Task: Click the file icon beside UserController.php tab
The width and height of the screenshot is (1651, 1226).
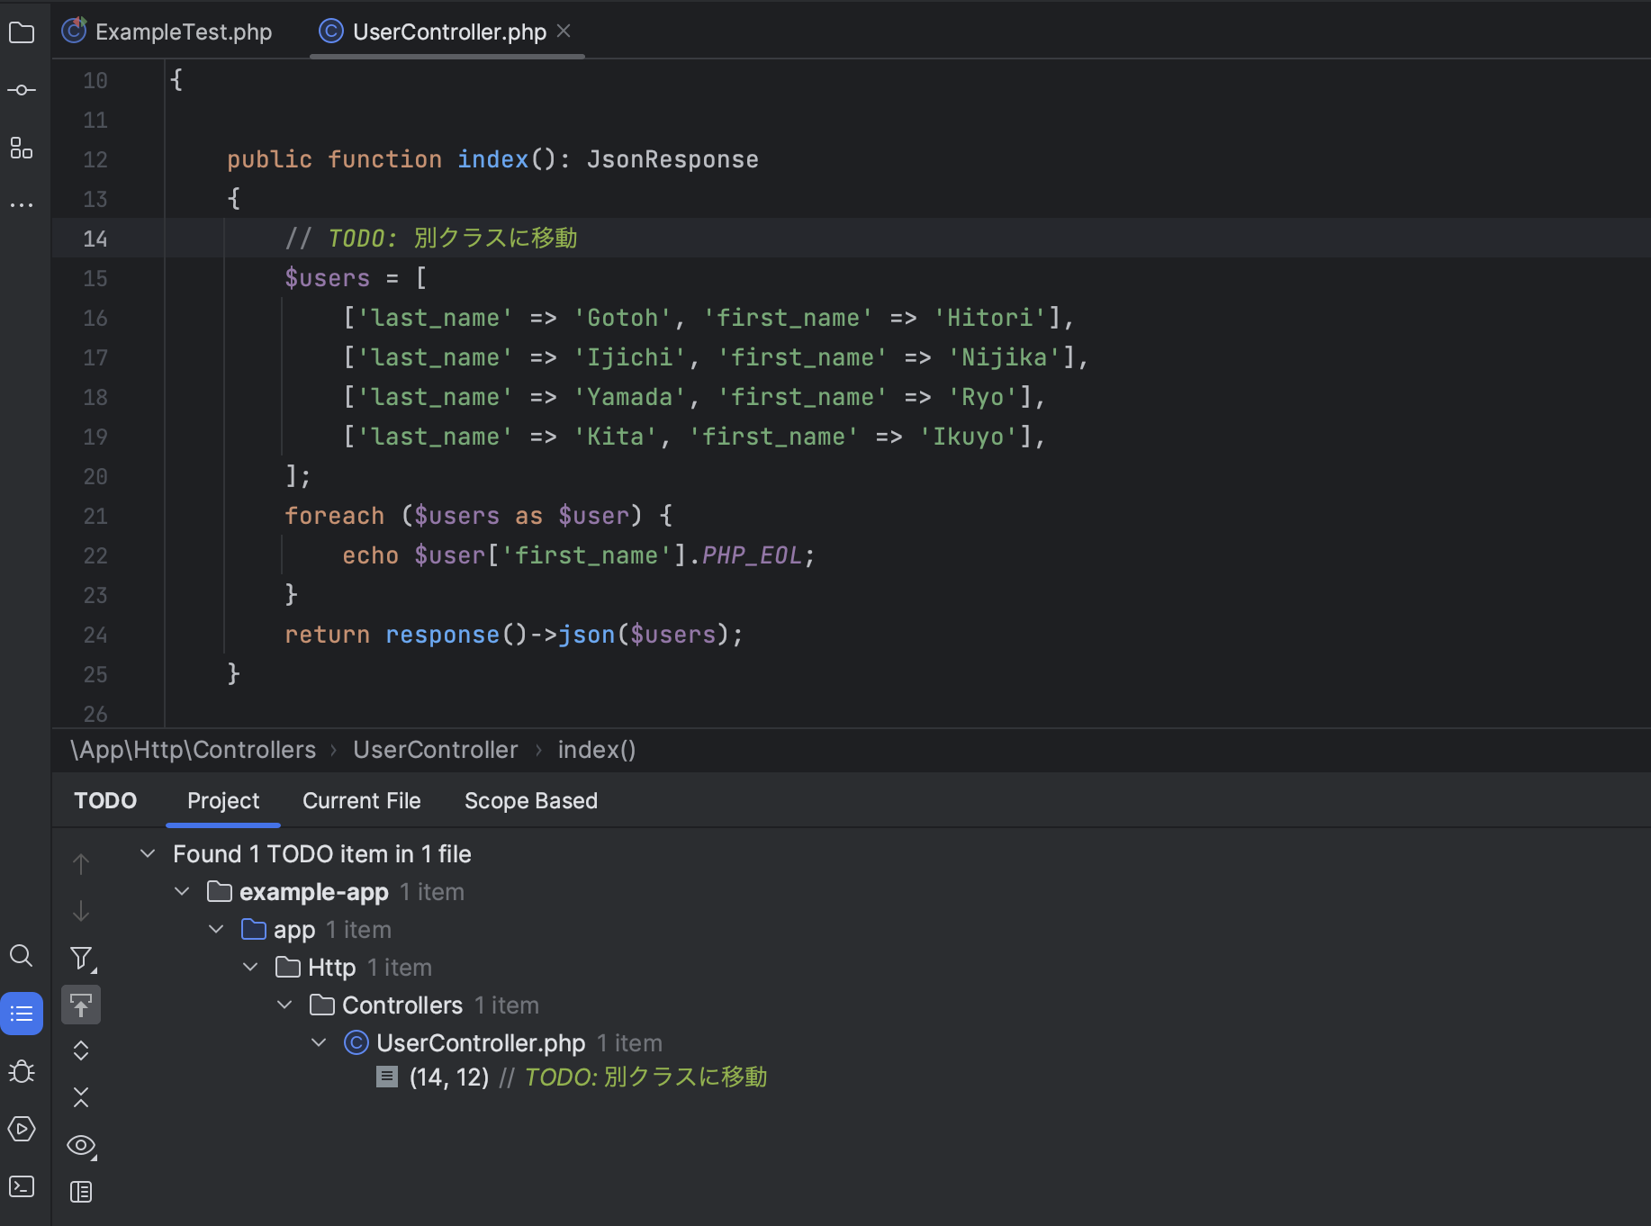Action: coord(331,32)
